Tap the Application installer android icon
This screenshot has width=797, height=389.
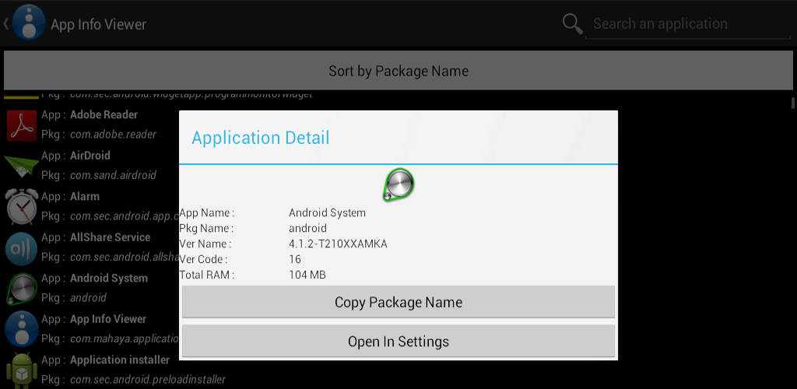pyautogui.click(x=21, y=370)
